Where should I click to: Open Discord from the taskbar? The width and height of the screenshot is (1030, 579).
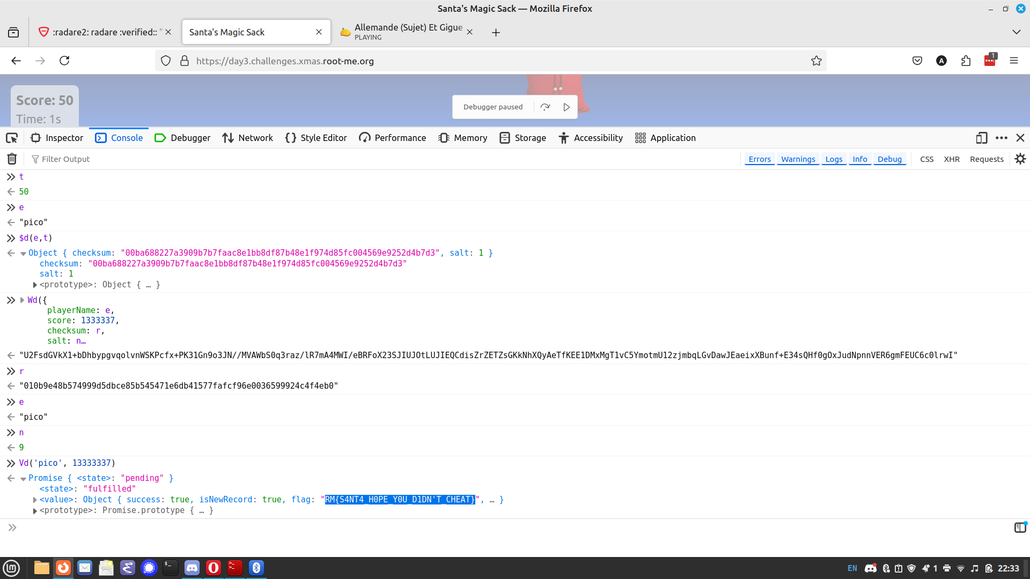click(192, 568)
